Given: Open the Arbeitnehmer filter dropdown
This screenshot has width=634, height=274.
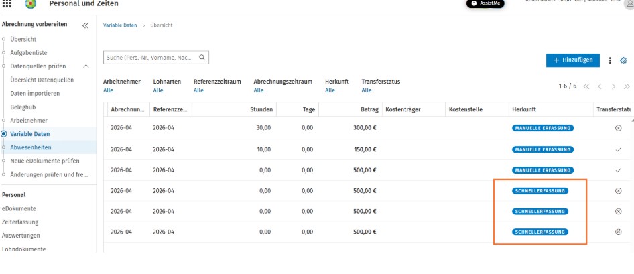Looking at the screenshot, I should [109, 90].
